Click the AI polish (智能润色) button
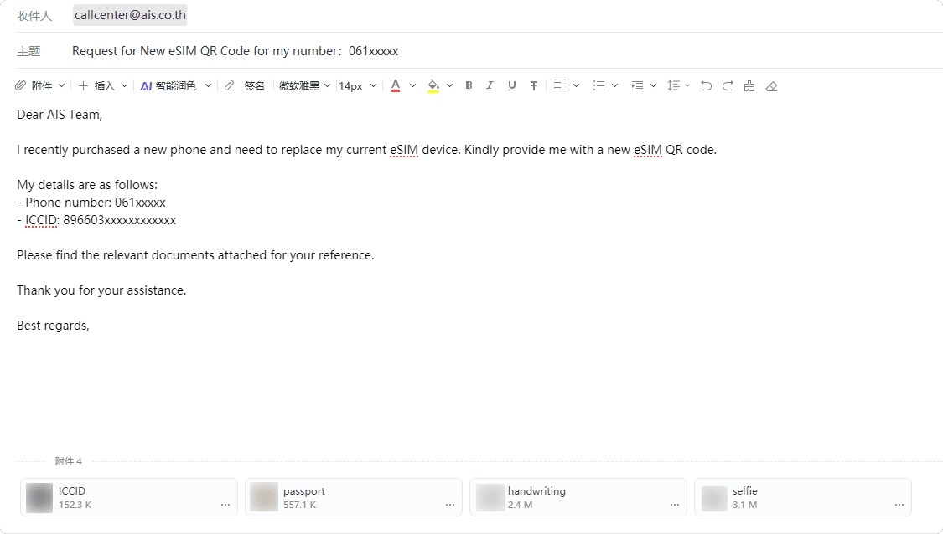 (x=168, y=85)
